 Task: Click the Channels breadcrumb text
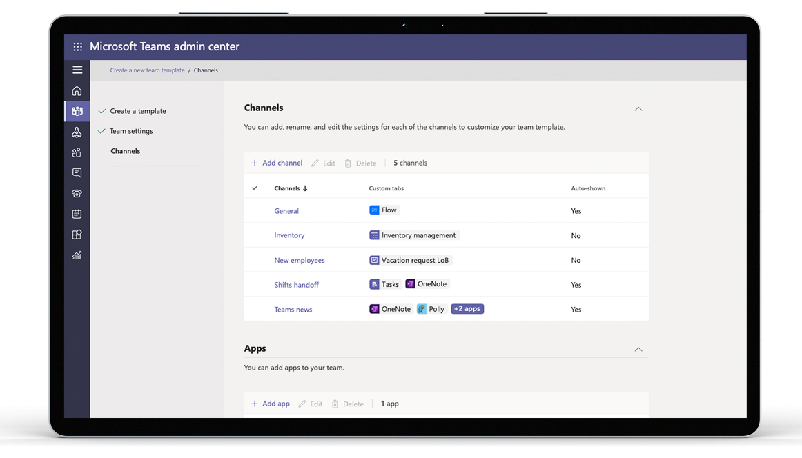tap(206, 70)
